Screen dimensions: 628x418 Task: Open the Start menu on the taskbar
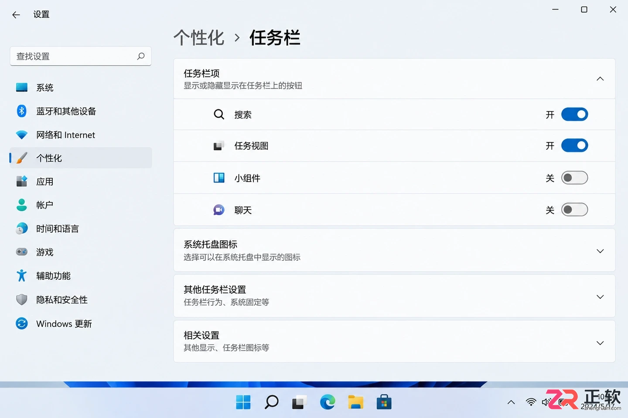pyautogui.click(x=243, y=402)
